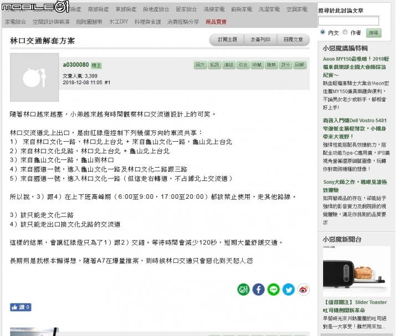Click the 小惡魔廣編特輯 sidebar heading
Screen dimensions: 399x336
click(345, 48)
